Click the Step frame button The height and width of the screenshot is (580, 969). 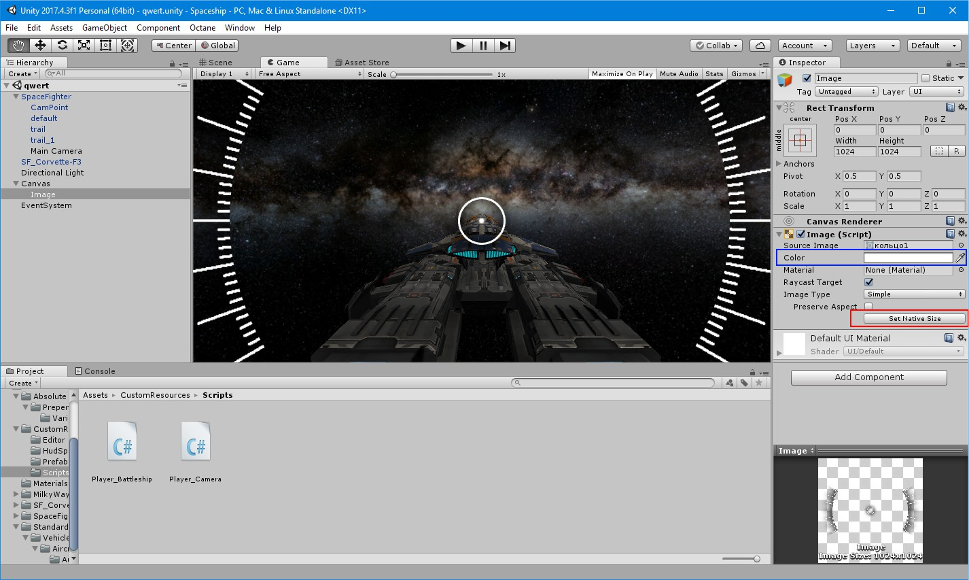pos(505,46)
